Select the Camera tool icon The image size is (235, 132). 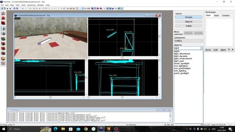(3, 23)
